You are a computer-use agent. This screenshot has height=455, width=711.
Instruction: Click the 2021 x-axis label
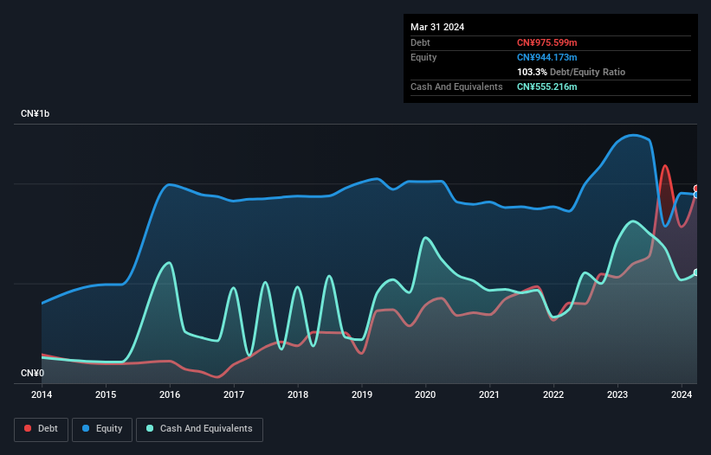[x=489, y=394]
